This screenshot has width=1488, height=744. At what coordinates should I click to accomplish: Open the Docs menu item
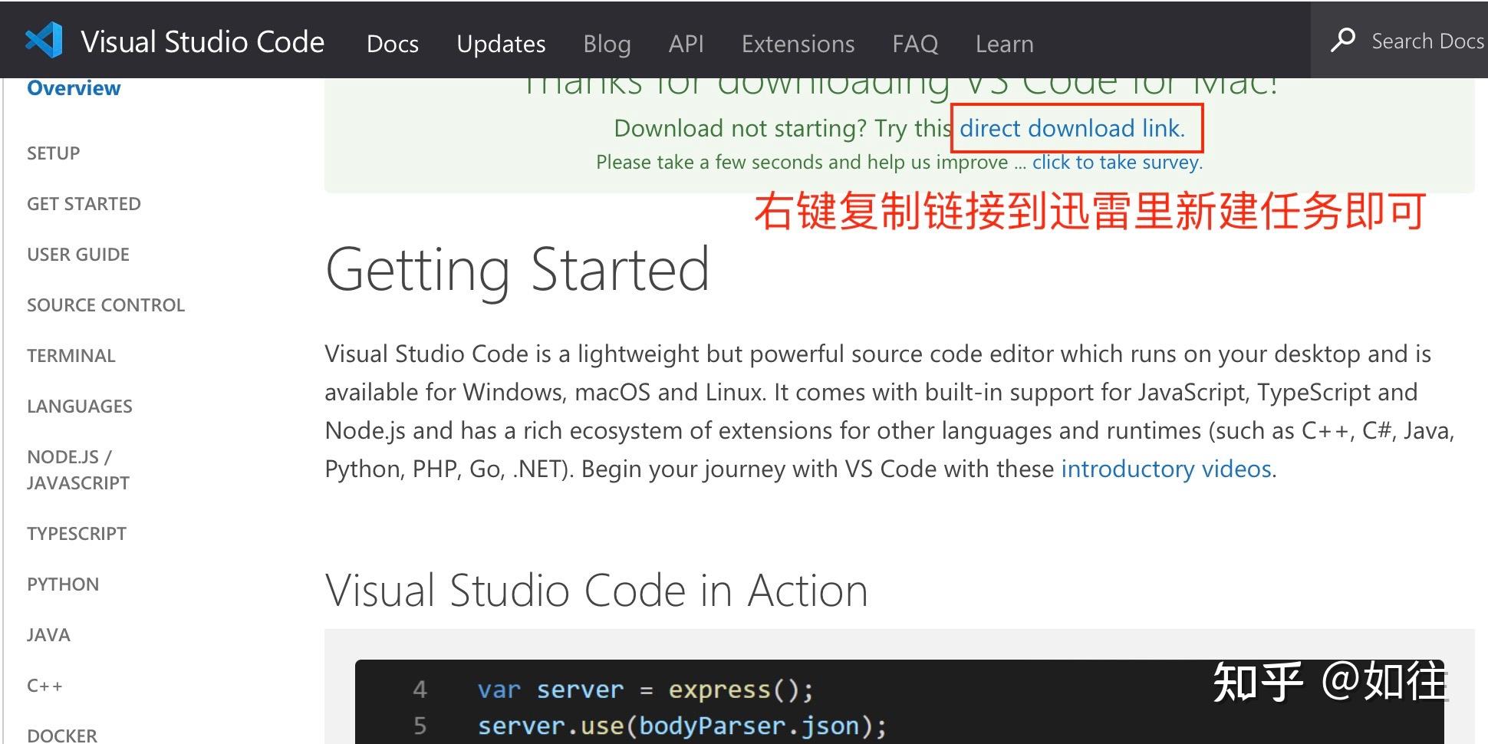392,44
